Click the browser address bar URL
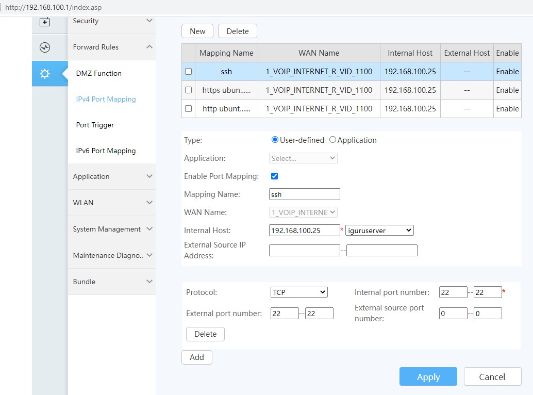 coord(54,7)
